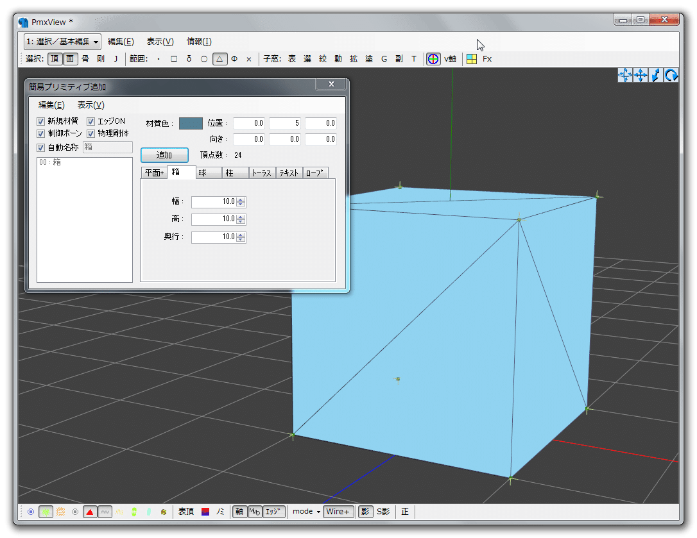
Task: Select the triangle range selection shape
Action: [219, 59]
